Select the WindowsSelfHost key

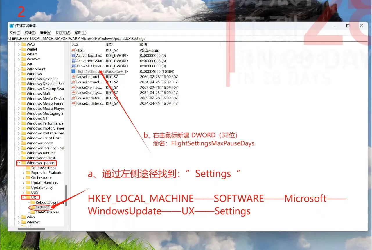tap(41, 158)
